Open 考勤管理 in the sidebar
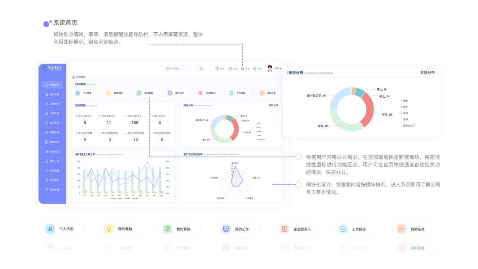 point(52,133)
